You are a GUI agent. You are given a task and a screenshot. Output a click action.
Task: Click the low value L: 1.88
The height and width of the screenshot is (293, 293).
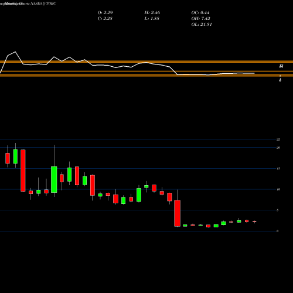coord(152,19)
